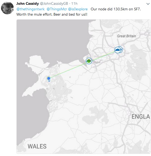Open the @JohnCassidyGB handle link

pos(54,4)
